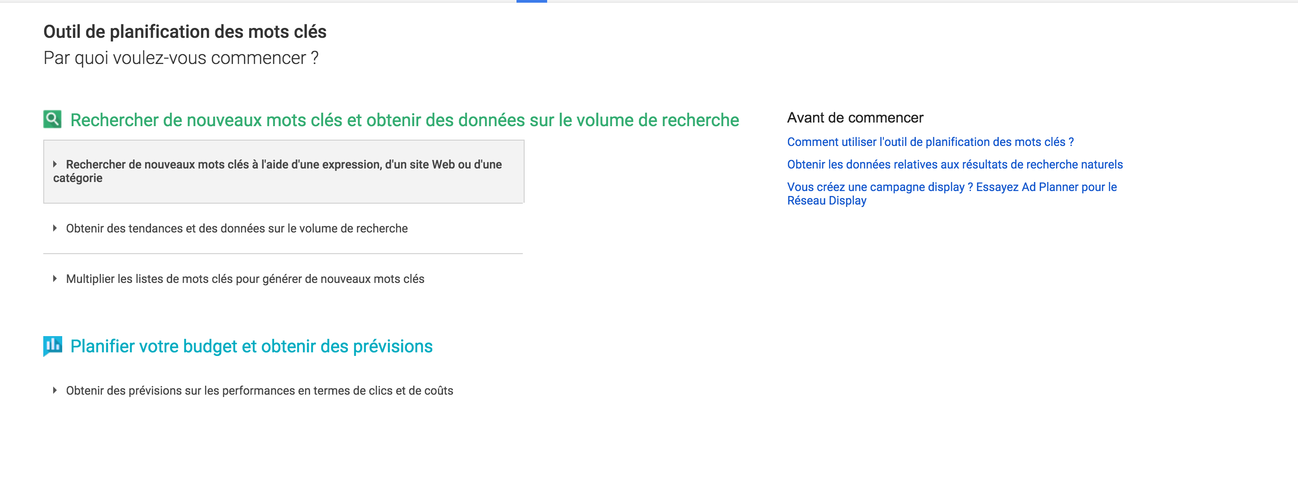Open 'Comment utiliser l'outil de planification' link
This screenshot has height=501, width=1298.
tap(930, 142)
